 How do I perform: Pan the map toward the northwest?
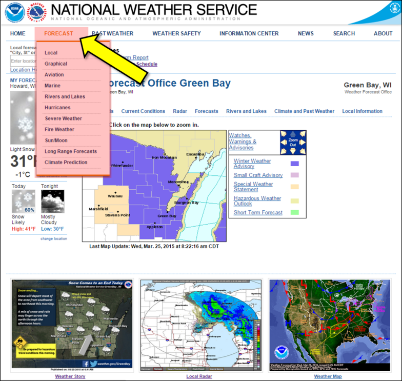pos(283,134)
